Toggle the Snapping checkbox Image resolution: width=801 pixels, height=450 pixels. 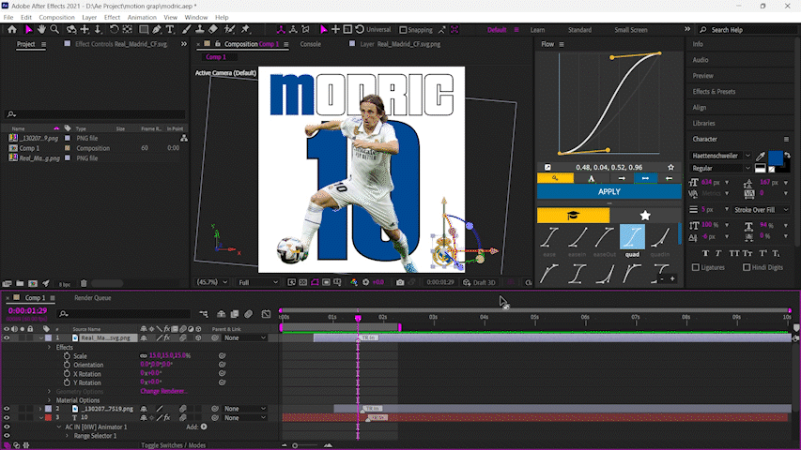coord(403,30)
